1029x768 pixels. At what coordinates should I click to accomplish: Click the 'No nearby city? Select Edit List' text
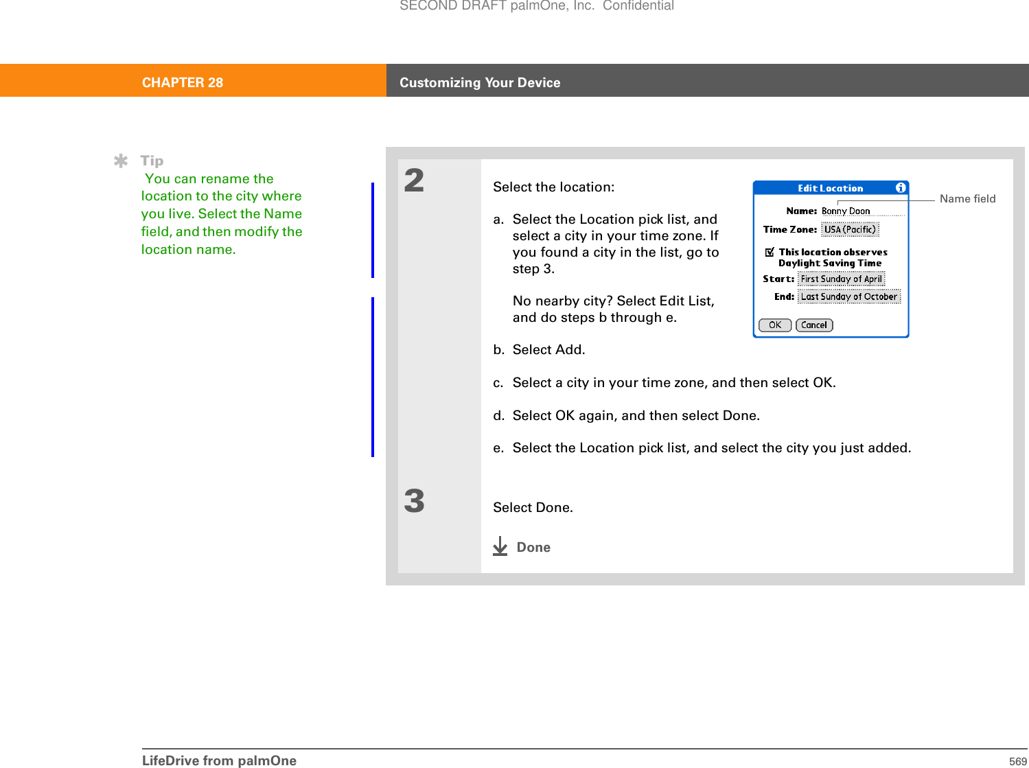click(614, 301)
